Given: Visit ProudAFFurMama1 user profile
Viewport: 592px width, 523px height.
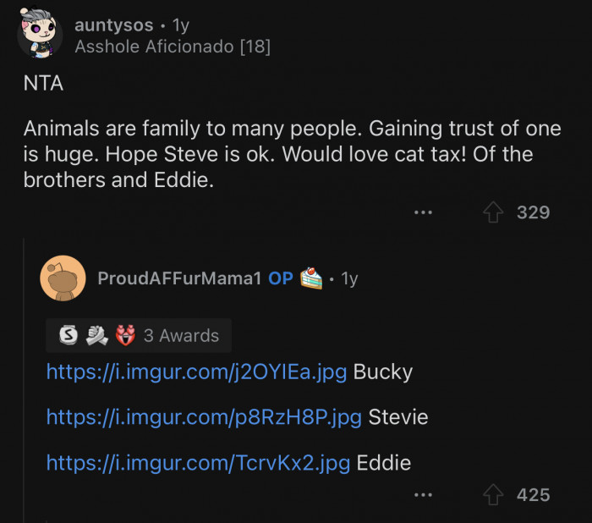Looking at the screenshot, I should (179, 278).
